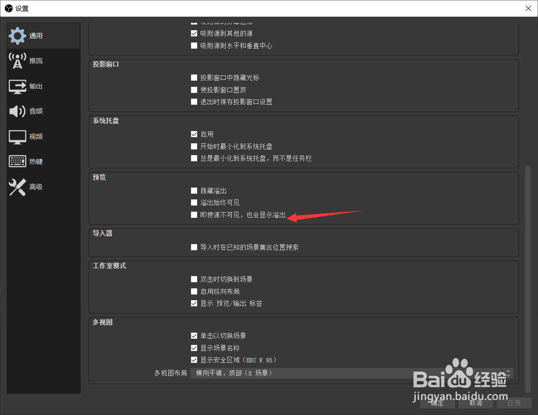Close the 设置 dialog with X
Viewport: 538px width, 415px height.
coord(528,8)
